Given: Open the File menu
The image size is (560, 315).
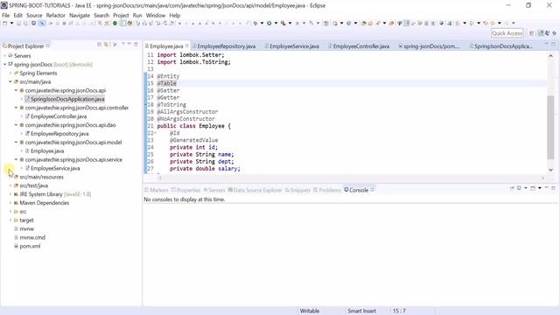Looking at the screenshot, I should click(x=6, y=16).
